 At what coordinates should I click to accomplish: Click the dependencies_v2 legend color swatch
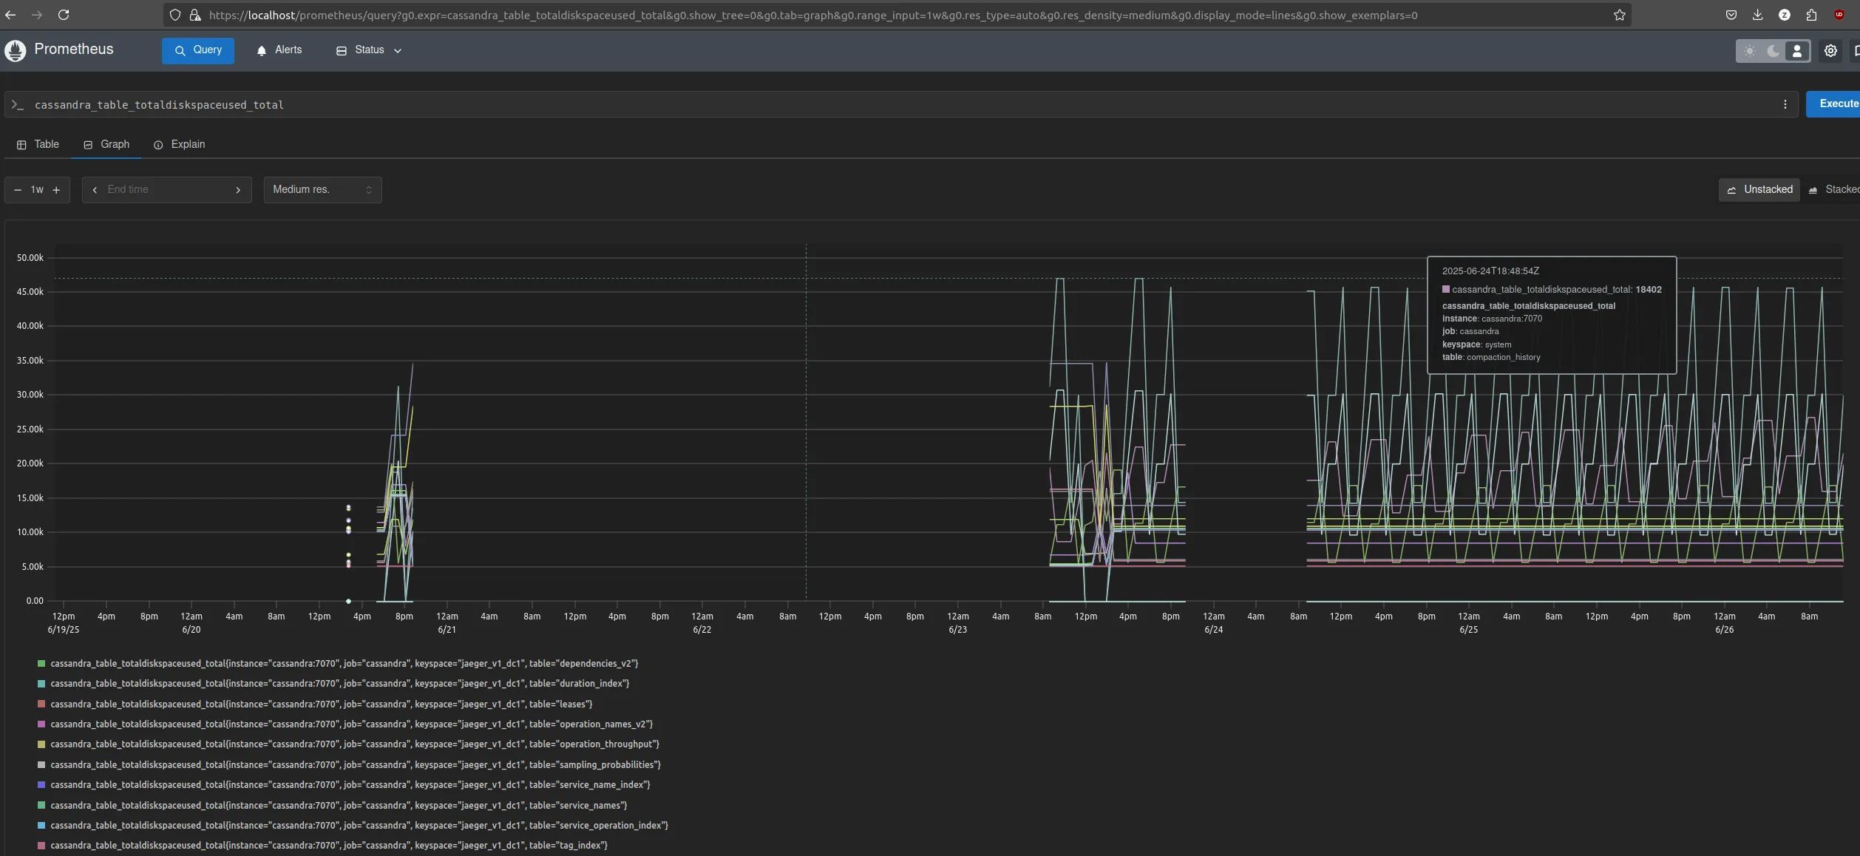coord(41,664)
